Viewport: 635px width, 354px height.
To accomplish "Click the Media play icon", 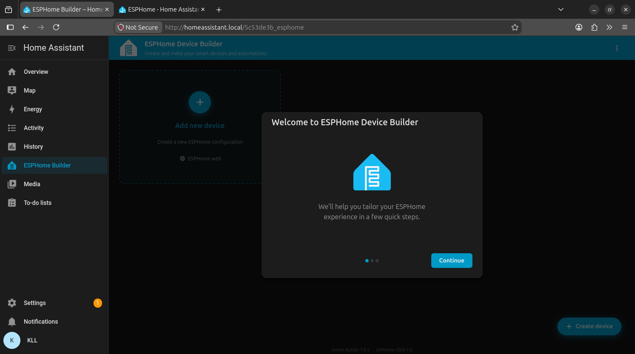I will (12, 184).
